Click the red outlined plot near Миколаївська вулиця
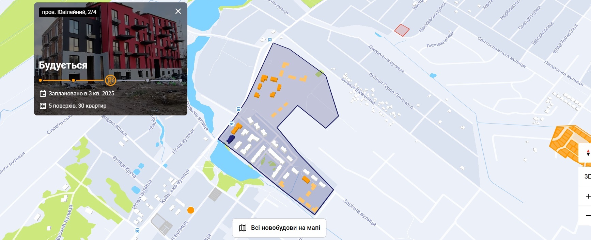591x240 pixels. 402,30
